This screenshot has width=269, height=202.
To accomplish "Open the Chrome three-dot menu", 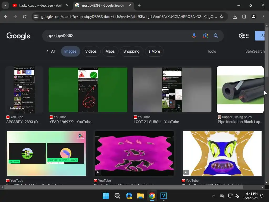I will tap(263, 17).
